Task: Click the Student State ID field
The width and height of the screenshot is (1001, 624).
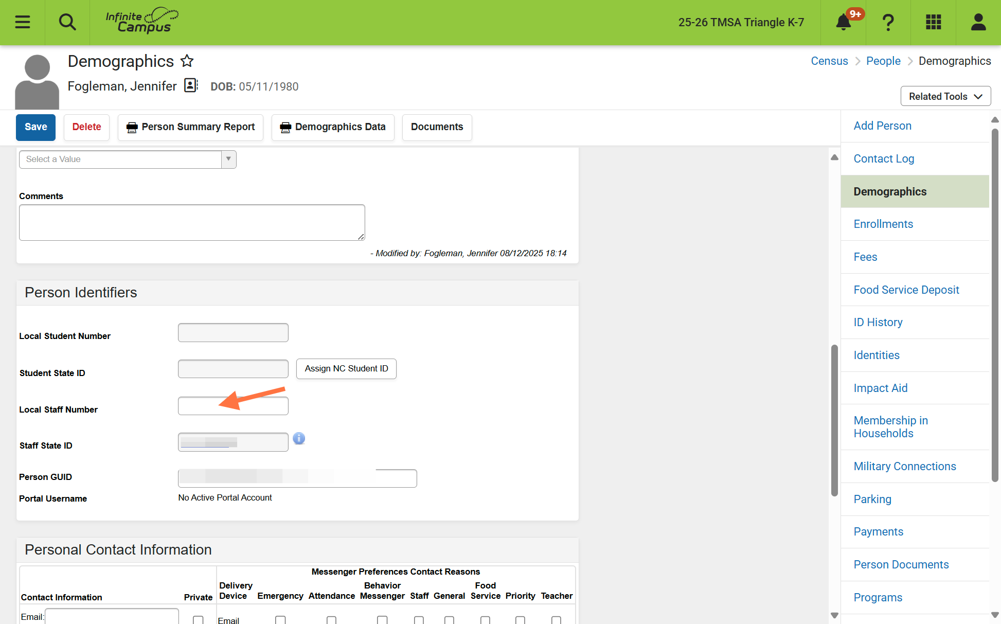Action: click(233, 369)
